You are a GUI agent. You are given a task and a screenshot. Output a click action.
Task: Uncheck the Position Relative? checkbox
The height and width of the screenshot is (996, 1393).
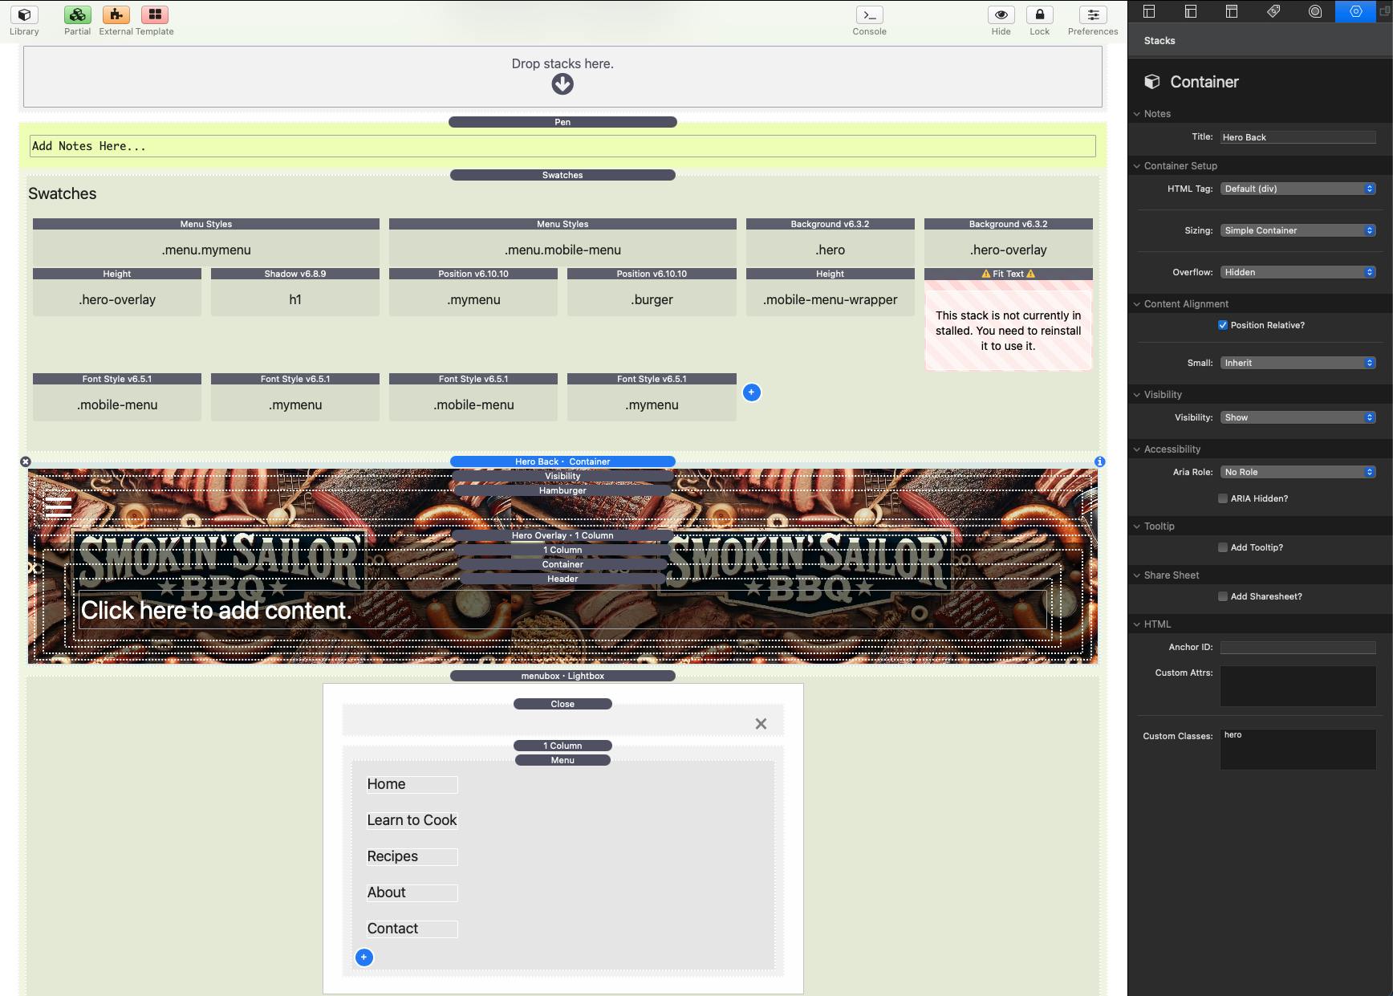tap(1223, 325)
